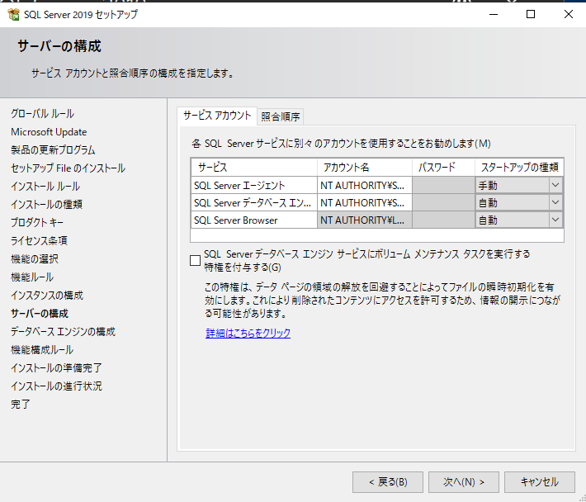586x502 pixels.
Task: Select account name cell for SQL Server データベース エンジン
Action: click(x=364, y=203)
